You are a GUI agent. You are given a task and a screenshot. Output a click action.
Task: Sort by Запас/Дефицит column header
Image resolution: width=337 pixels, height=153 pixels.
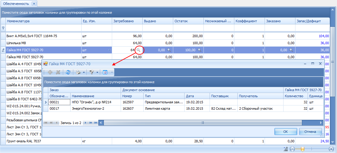[312, 21]
